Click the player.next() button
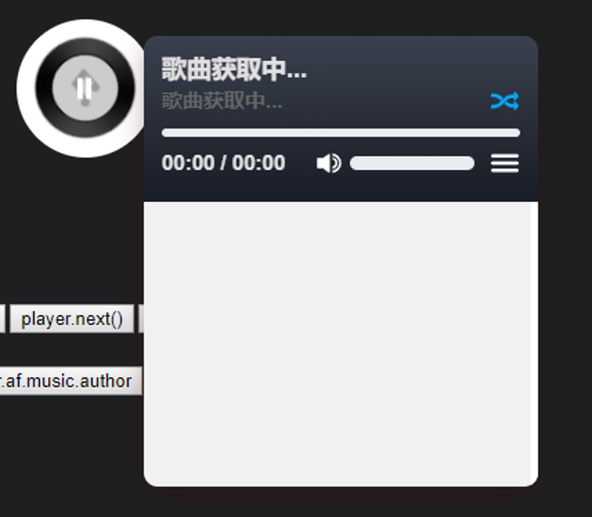 pos(72,319)
